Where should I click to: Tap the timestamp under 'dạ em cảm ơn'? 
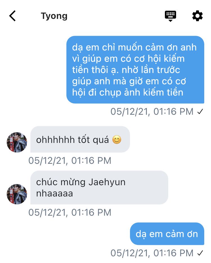(152, 253)
